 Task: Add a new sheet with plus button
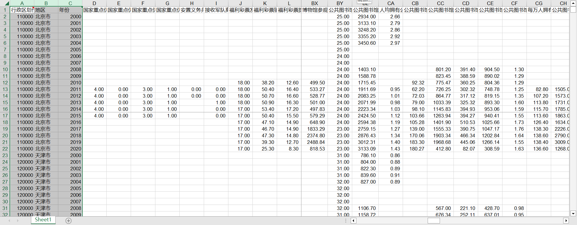tap(69, 221)
